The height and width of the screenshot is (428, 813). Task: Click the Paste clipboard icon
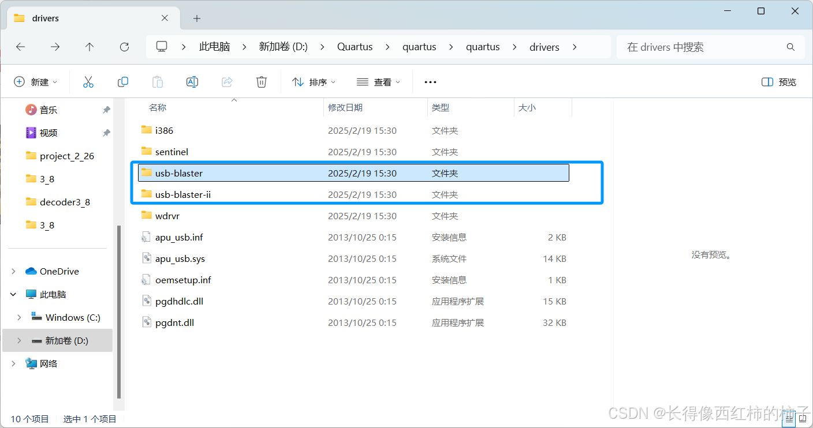point(158,82)
